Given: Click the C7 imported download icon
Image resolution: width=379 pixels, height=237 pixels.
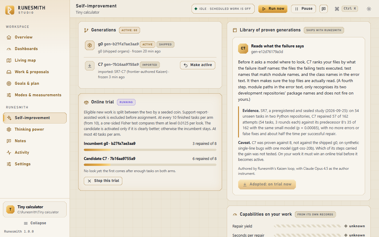Looking at the screenshot, I should point(90,66).
